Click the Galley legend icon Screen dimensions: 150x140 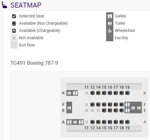[110, 16]
